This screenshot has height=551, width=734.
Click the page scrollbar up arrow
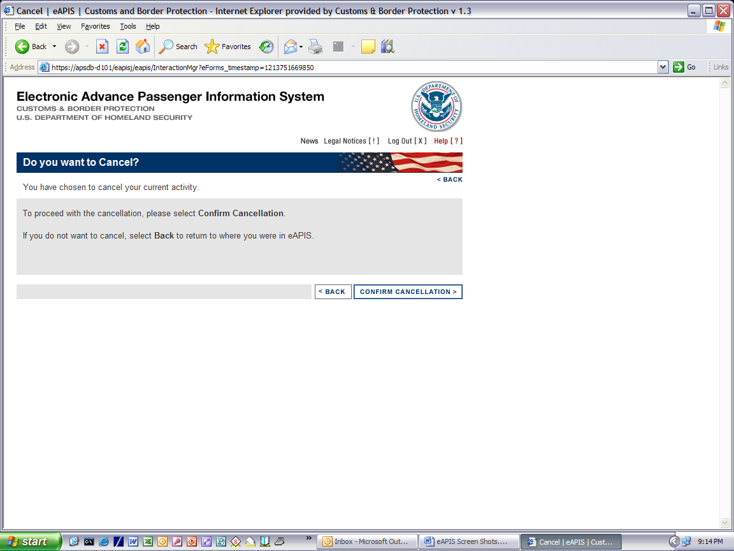(724, 83)
